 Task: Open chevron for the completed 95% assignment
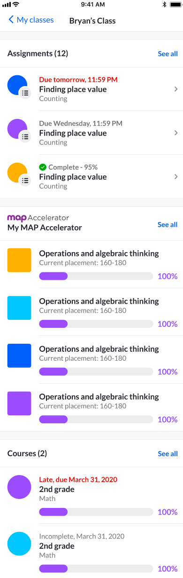(x=175, y=177)
